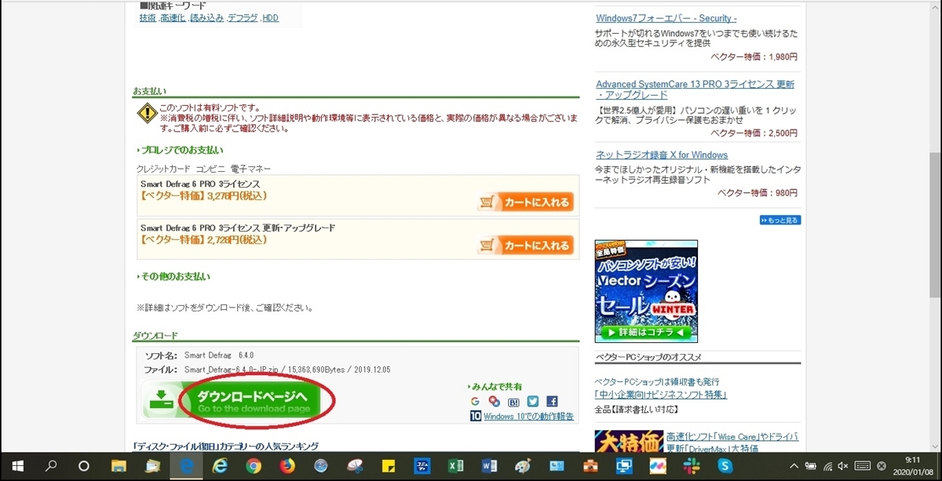Show hidden system tray icons
942x481 pixels.
tap(794, 466)
